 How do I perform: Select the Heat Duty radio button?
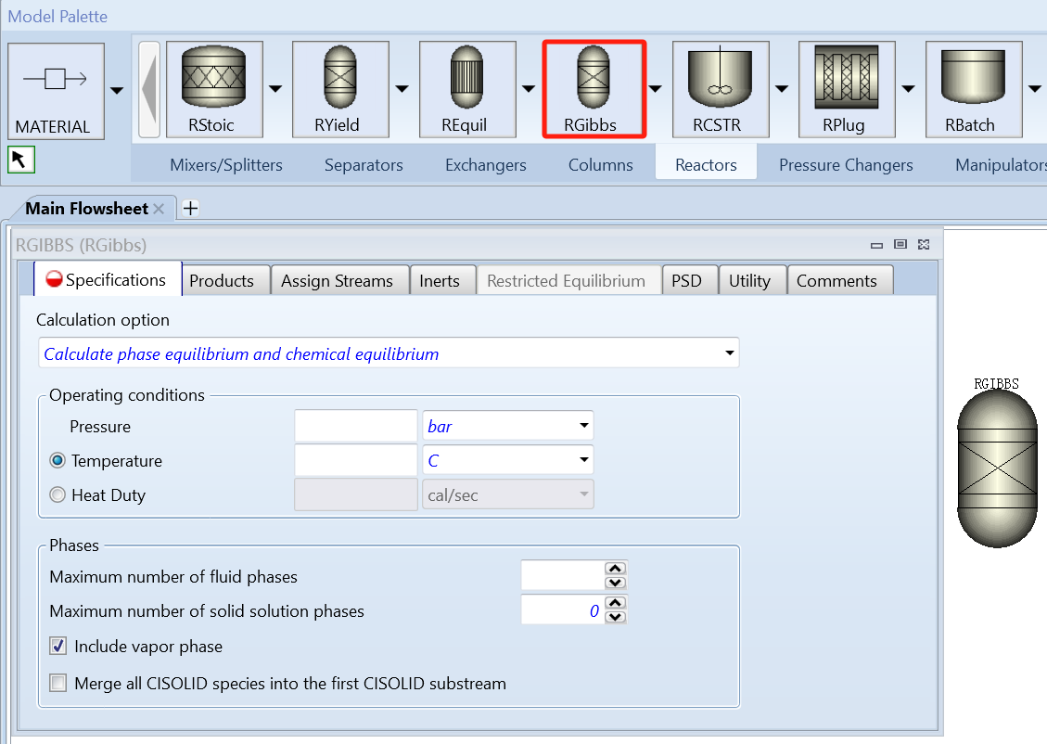57,494
